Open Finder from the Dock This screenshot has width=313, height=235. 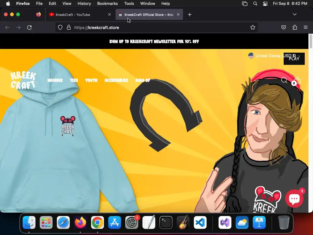pos(29,222)
